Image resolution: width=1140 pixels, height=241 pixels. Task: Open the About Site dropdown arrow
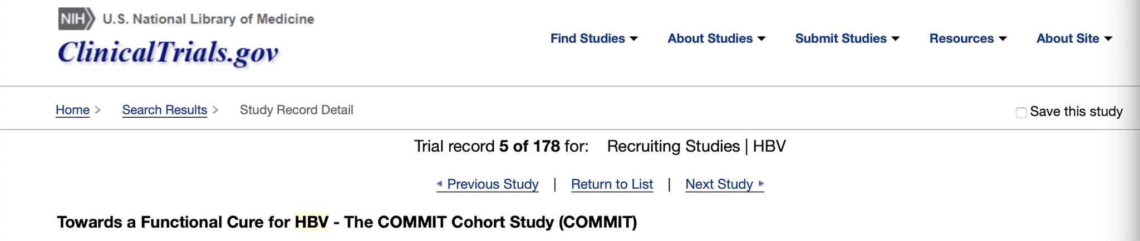(1108, 39)
